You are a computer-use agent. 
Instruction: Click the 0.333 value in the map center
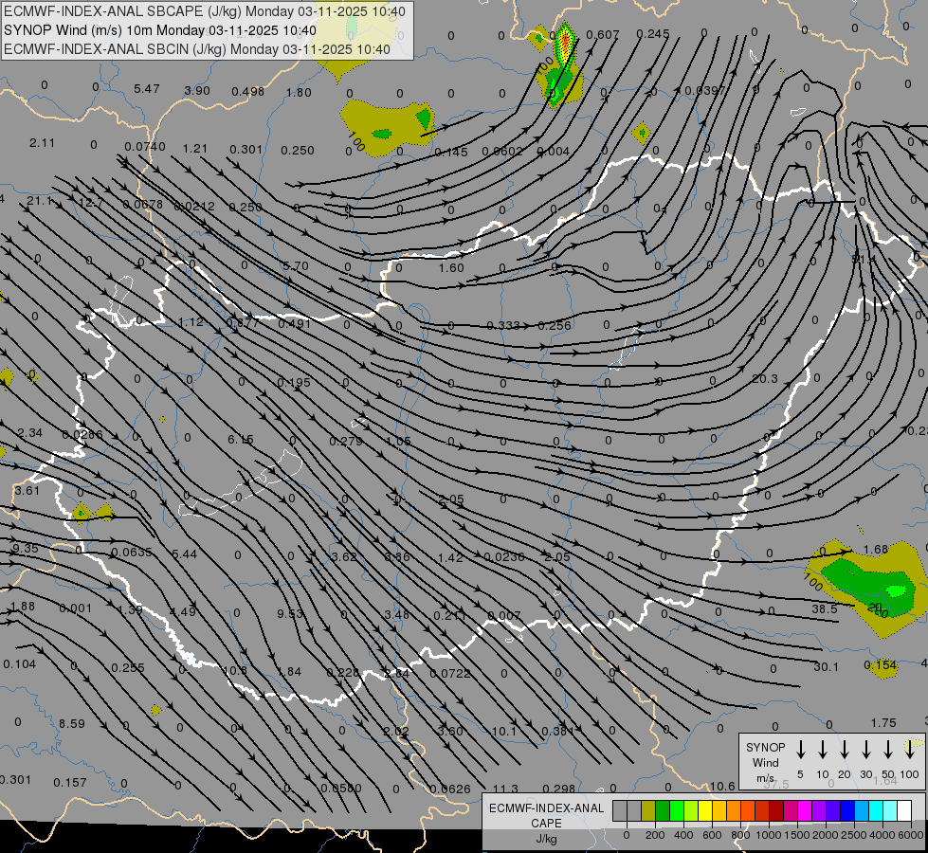[x=503, y=326]
